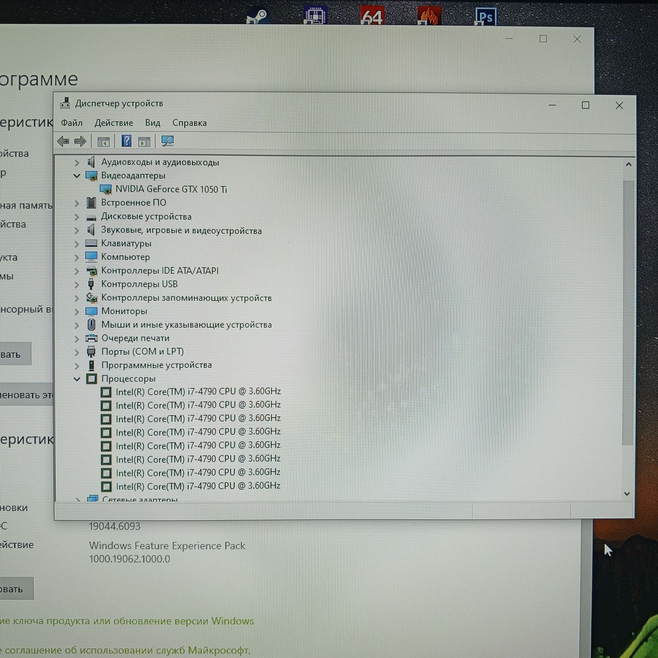Click the Device Manager title bar icon
The image size is (658, 658).
[65, 103]
